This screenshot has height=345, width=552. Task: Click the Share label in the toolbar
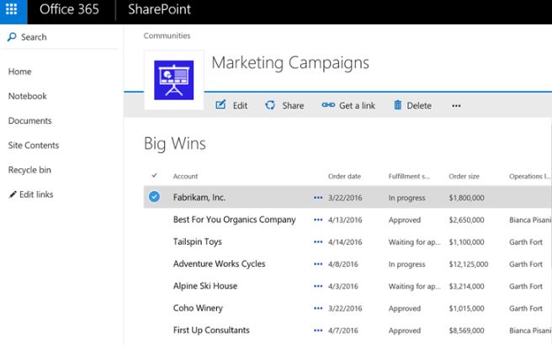293,106
